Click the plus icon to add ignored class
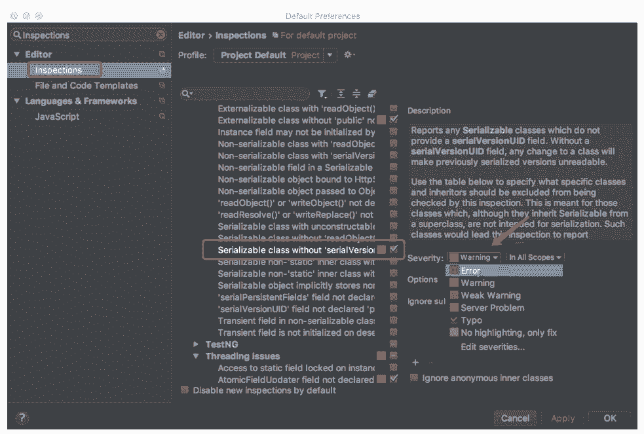The width and height of the screenshot is (644, 434). (x=415, y=362)
